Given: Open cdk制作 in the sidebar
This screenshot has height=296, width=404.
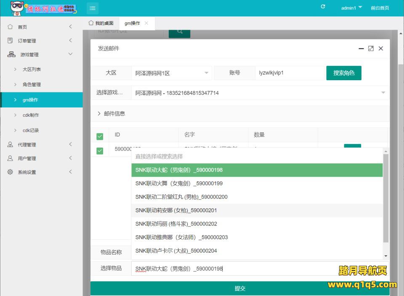Looking at the screenshot, I should [x=31, y=115].
